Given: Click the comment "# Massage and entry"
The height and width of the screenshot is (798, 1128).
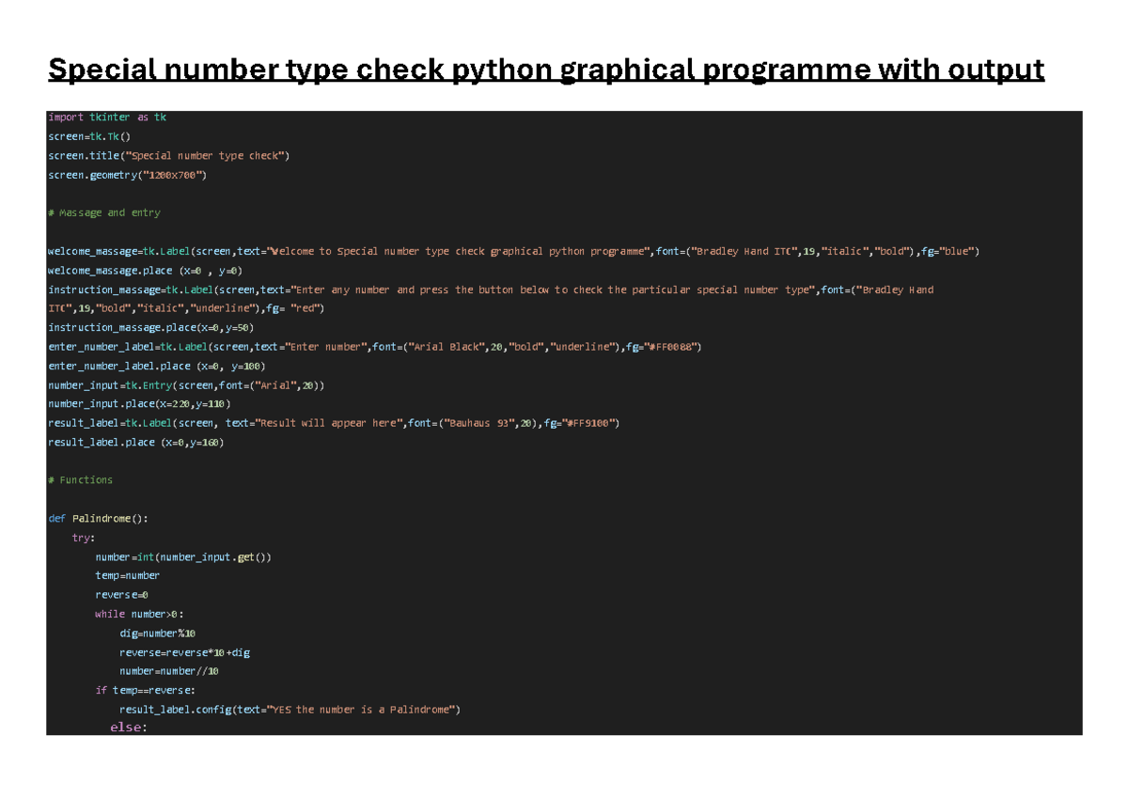Looking at the screenshot, I should tap(104, 213).
